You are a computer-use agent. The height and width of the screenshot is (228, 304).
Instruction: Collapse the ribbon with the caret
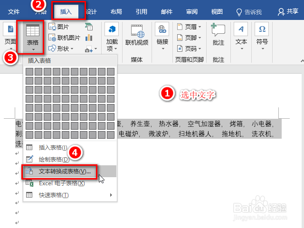(302, 61)
